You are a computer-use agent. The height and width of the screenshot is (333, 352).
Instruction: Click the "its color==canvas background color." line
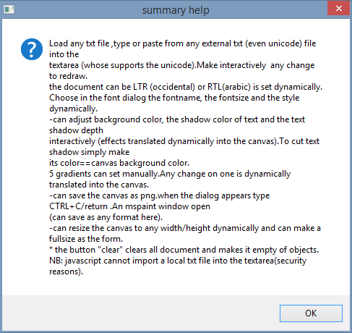tap(119, 163)
